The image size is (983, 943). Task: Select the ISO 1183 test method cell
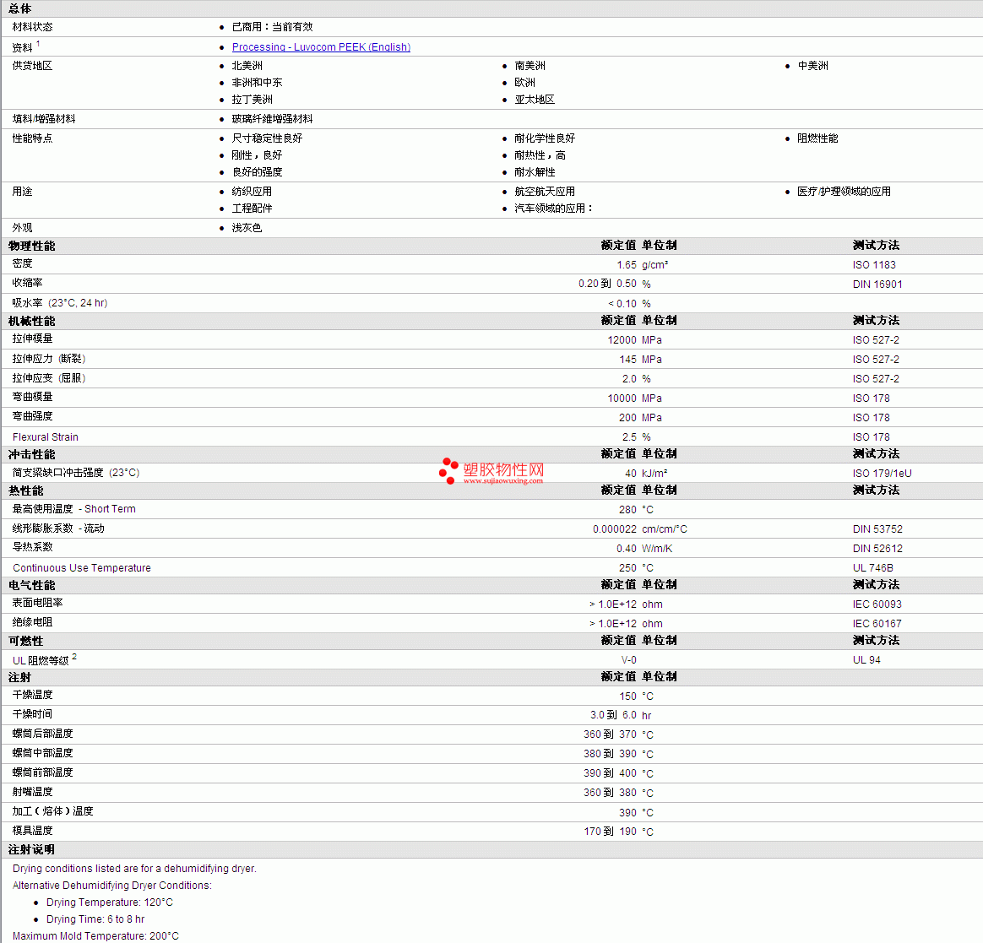click(x=874, y=265)
